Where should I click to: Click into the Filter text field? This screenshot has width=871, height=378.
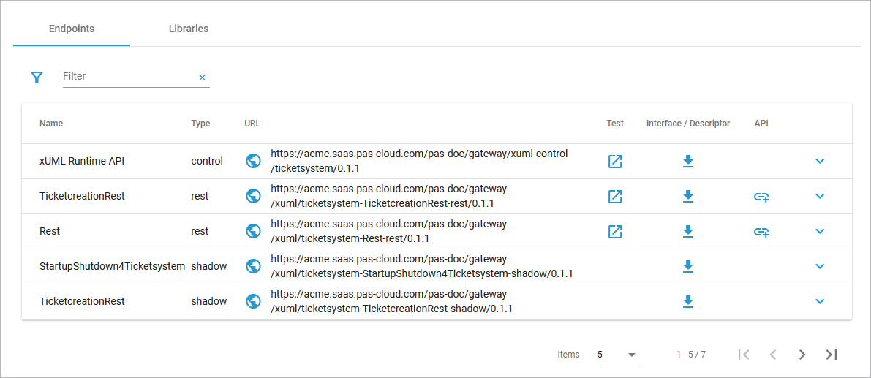point(128,76)
